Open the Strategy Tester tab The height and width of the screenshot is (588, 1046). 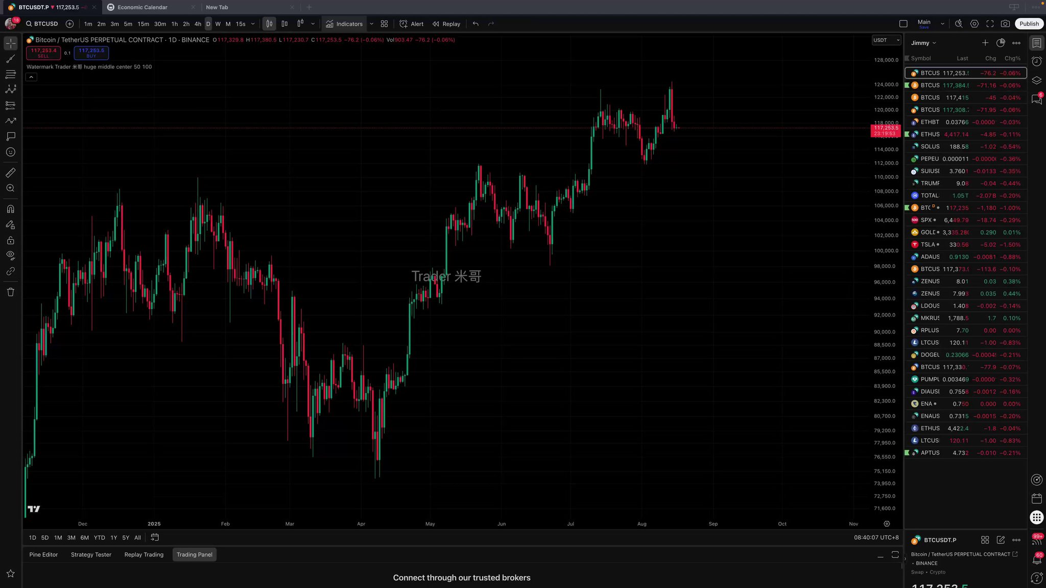pyautogui.click(x=91, y=555)
